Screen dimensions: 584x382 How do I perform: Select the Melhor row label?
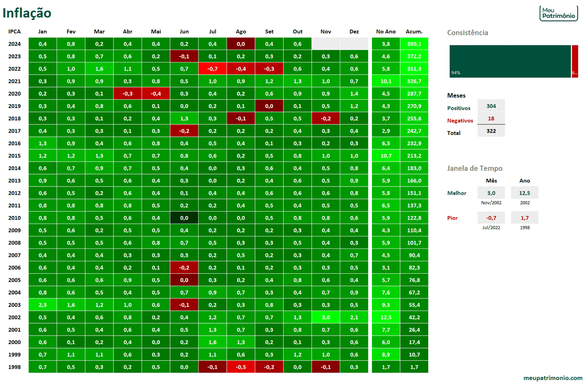(x=457, y=193)
